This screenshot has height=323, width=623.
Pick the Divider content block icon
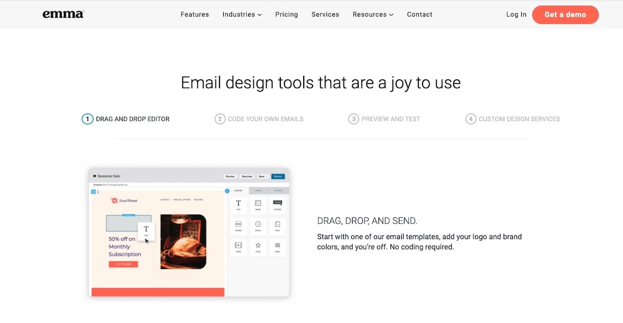tap(238, 226)
